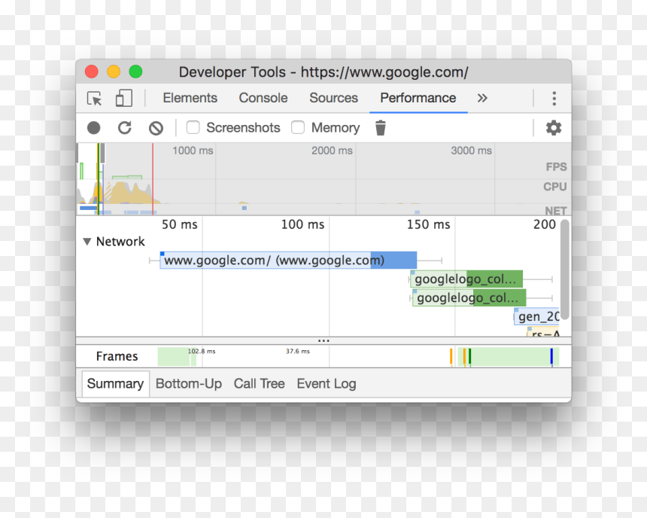Switch to the Console tab
647x518 pixels.
click(x=263, y=98)
